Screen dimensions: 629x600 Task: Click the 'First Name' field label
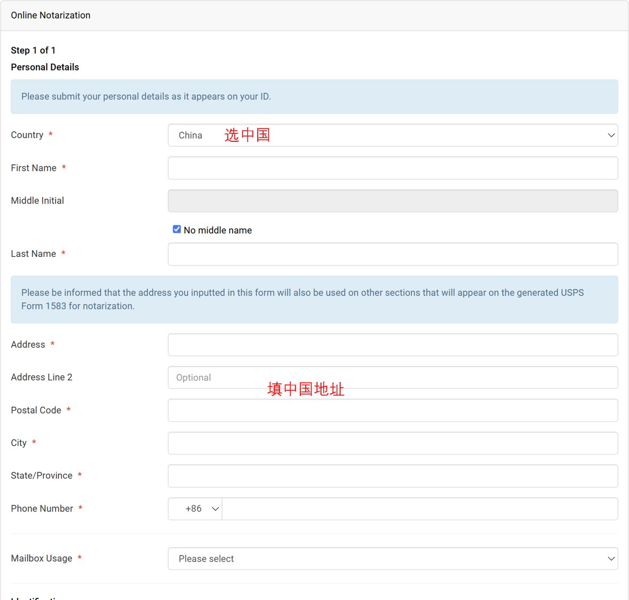[34, 168]
